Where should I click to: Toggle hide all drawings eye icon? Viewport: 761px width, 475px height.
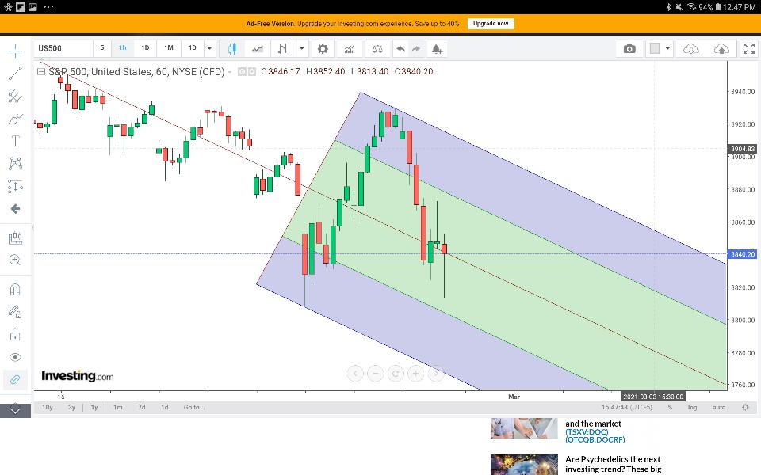[x=15, y=357]
